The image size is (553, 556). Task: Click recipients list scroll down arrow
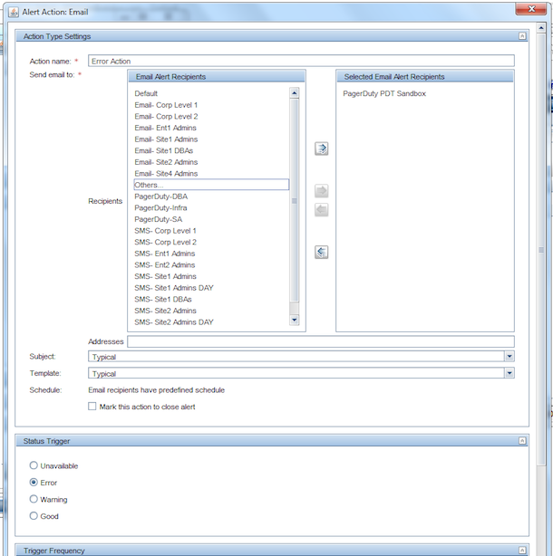click(294, 320)
